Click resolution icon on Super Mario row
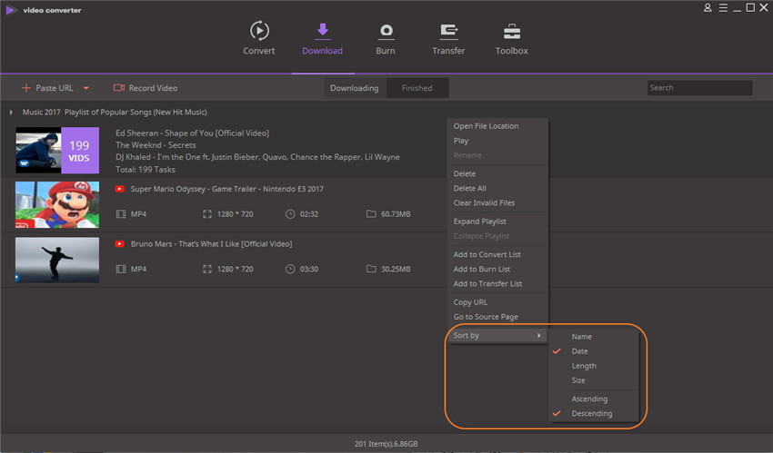773x453 pixels. [x=207, y=214]
